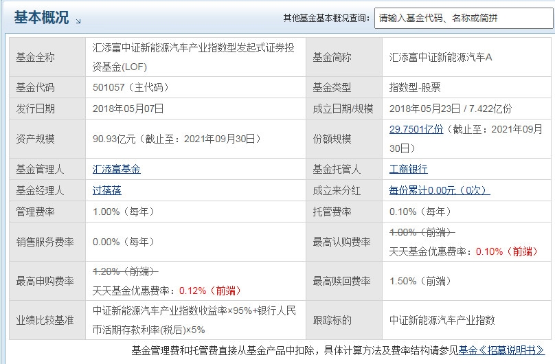Click the 跟踪标的 row label
This screenshot has width=555, height=364.
pos(332,320)
